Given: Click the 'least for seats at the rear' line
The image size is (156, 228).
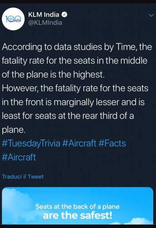Looking at the screenshot, I should click(x=68, y=116).
